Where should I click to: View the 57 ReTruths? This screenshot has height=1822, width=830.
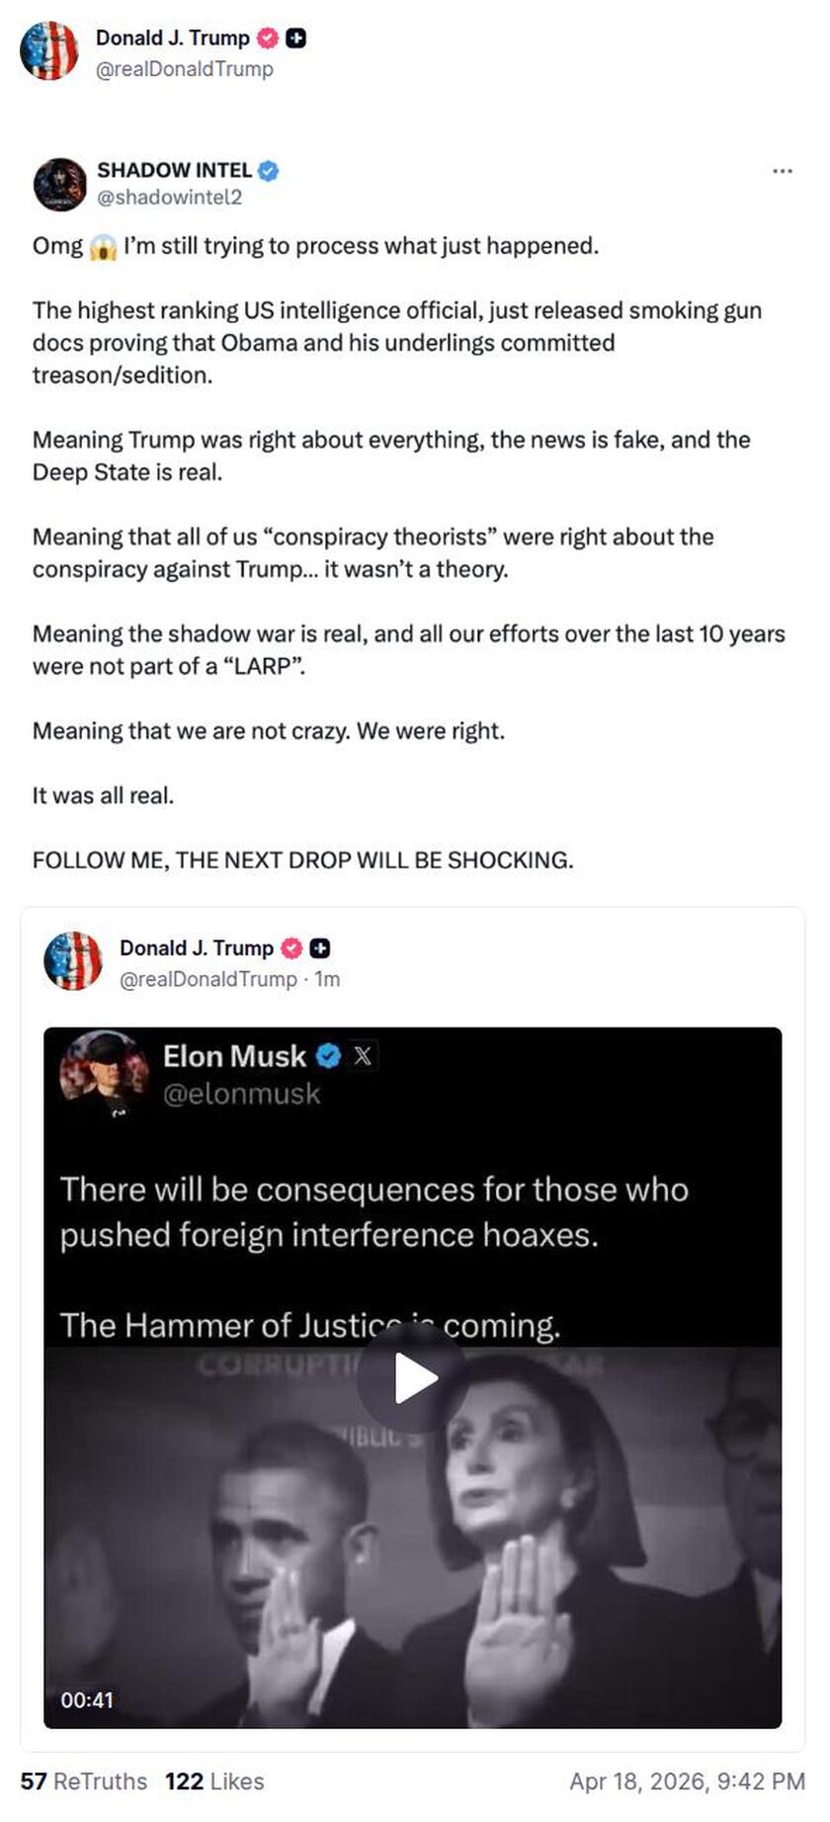click(x=84, y=1781)
